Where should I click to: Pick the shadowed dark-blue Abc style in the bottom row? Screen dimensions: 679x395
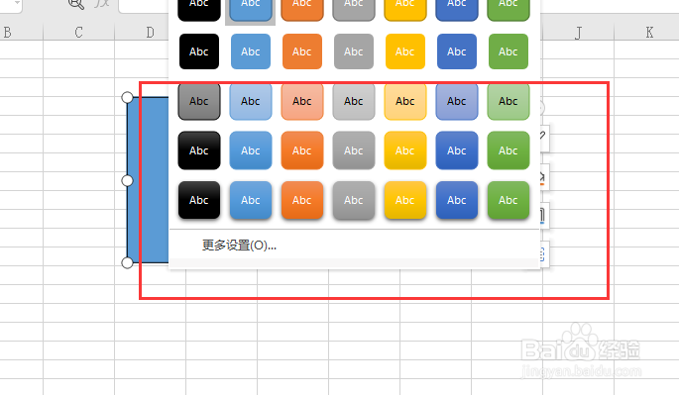(x=456, y=200)
